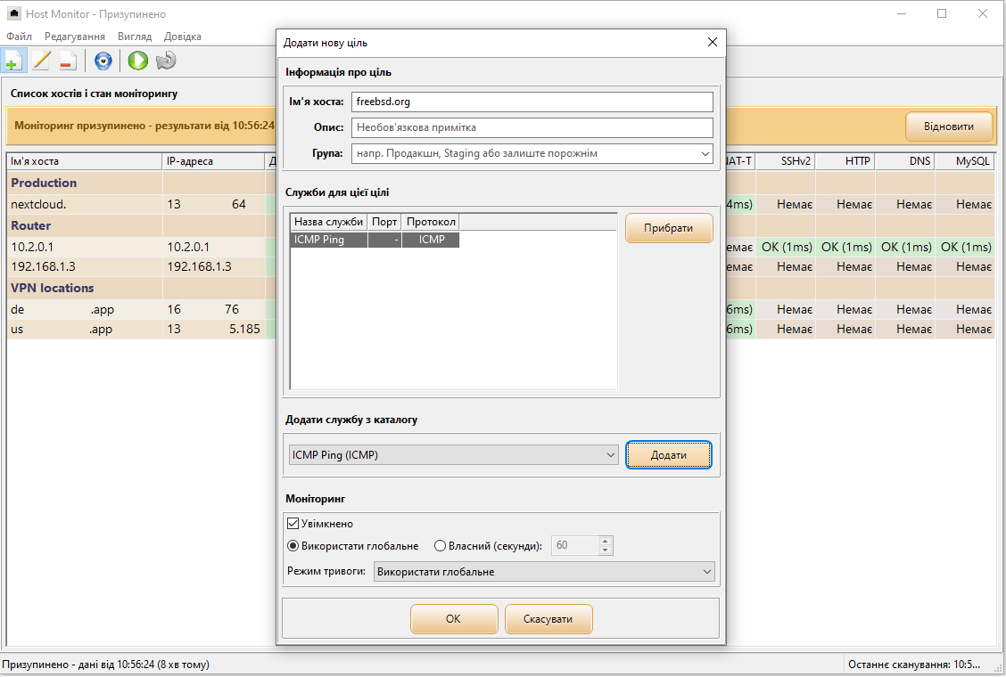Open the service catalog 'ICMP Ping (ICMP)' dropdown

point(611,455)
